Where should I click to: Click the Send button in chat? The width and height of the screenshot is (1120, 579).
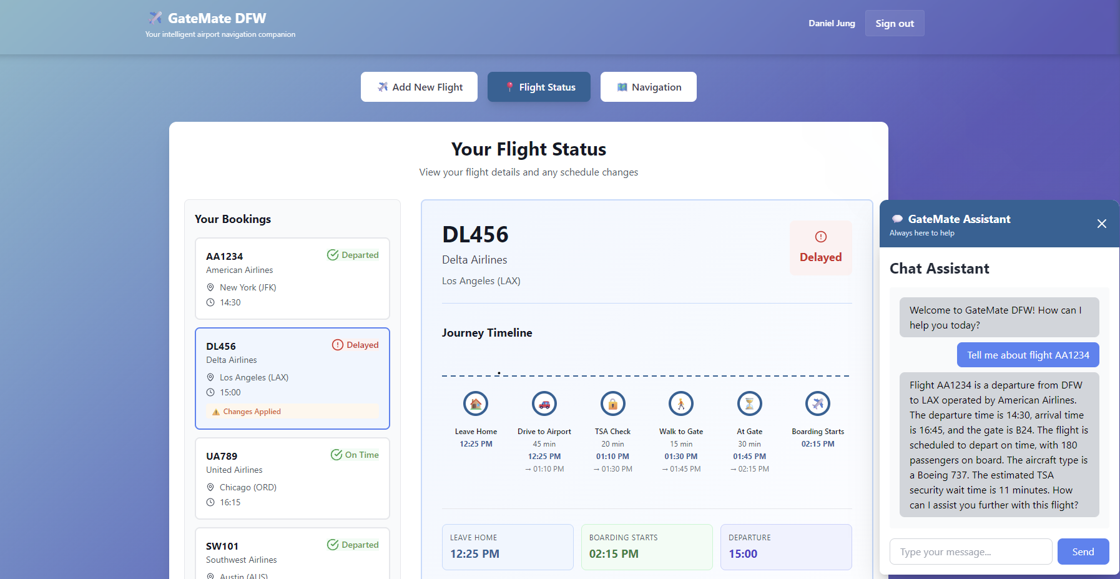click(x=1083, y=552)
